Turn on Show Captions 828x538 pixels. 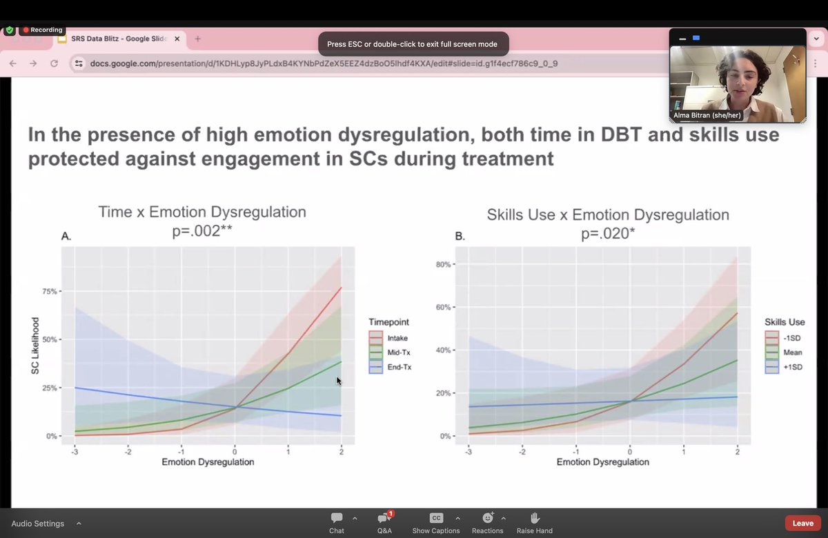tap(436, 523)
